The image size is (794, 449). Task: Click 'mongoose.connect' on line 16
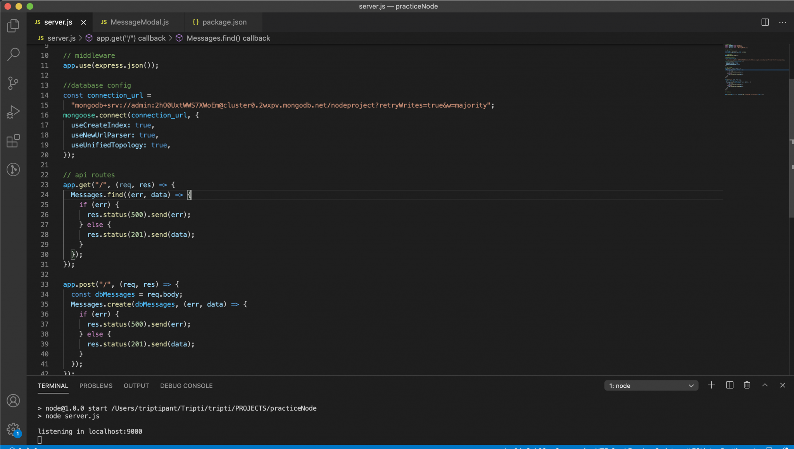95,115
